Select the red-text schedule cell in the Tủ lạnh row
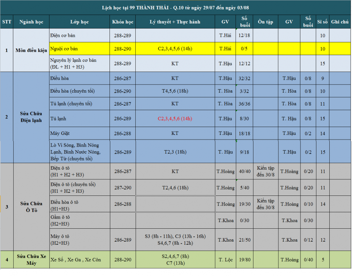Screen dimensions: 352x276 [x=175, y=118]
